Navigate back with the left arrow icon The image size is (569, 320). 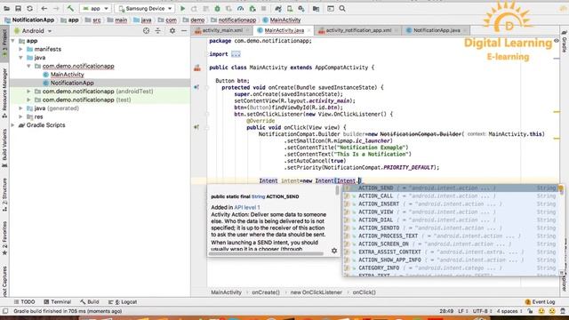coord(44,8)
